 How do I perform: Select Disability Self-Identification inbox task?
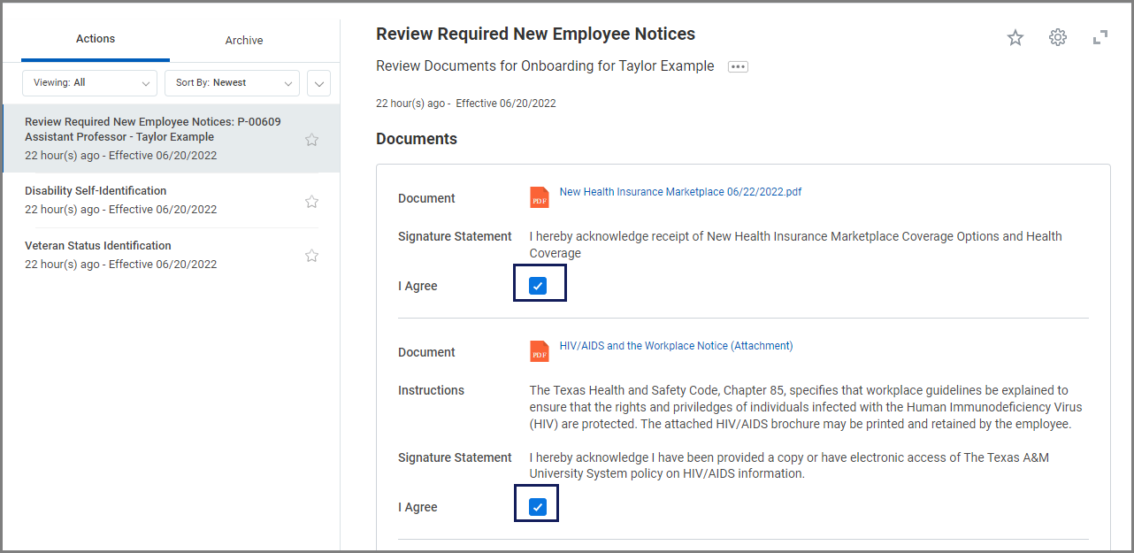pyautogui.click(x=96, y=191)
